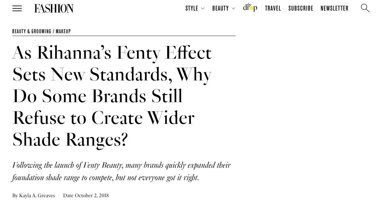This screenshot has width=379, height=204.
Task: Click the Fenty Effect article headline
Action: click(112, 96)
